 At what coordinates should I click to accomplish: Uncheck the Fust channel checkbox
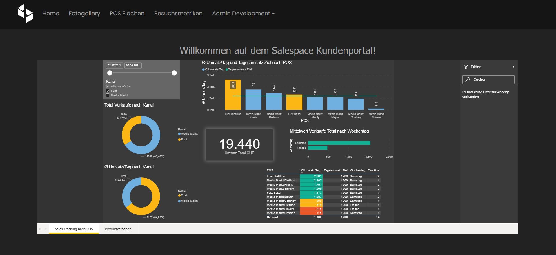coord(108,91)
